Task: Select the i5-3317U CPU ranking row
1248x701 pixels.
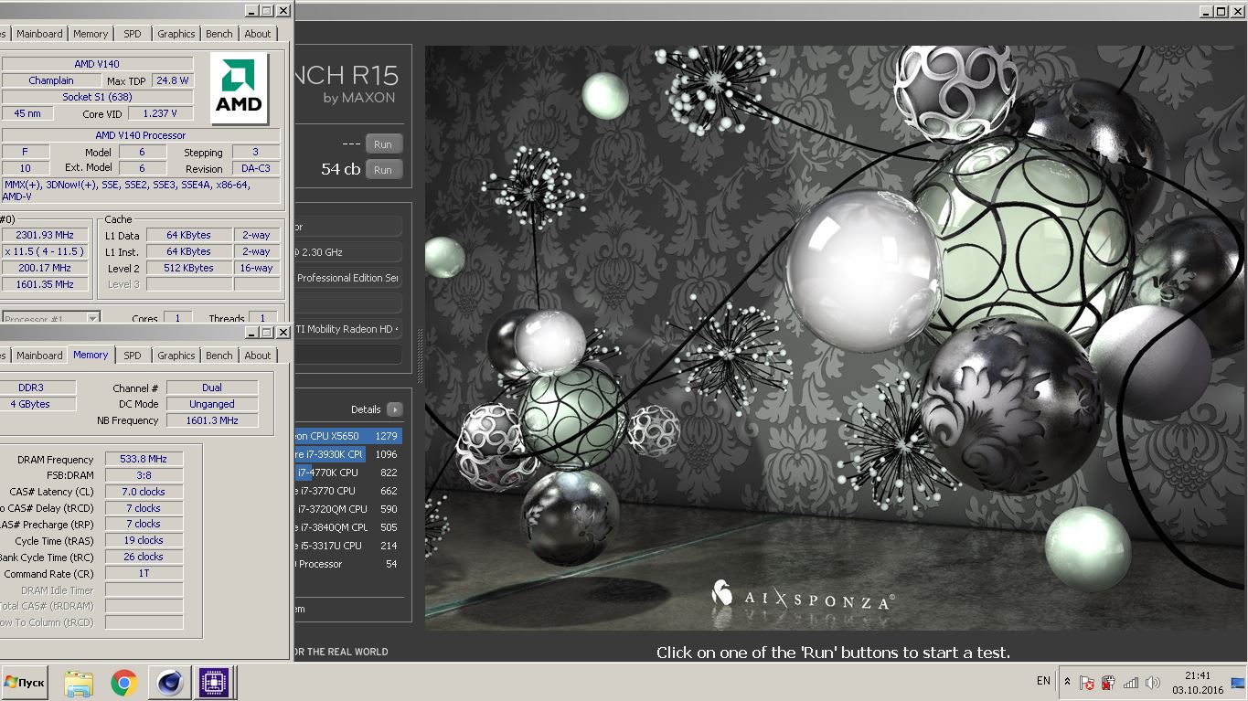Action: click(x=348, y=546)
